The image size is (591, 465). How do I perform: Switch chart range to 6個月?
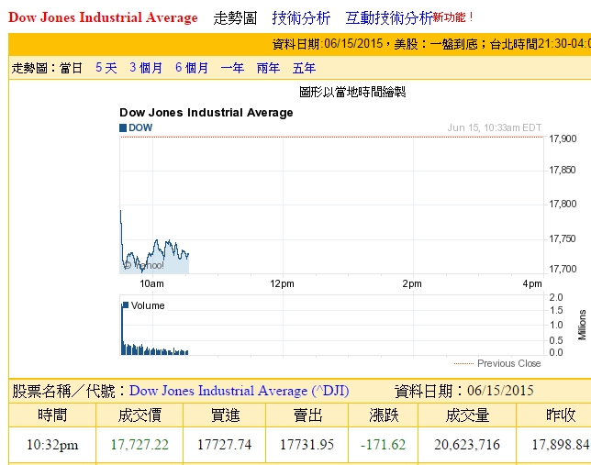[192, 68]
